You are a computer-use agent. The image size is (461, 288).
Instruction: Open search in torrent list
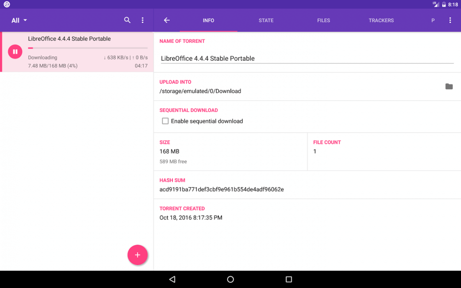tap(128, 20)
